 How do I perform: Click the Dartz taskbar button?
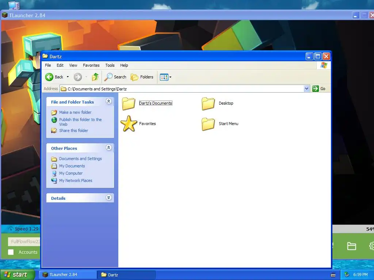(x=126, y=275)
